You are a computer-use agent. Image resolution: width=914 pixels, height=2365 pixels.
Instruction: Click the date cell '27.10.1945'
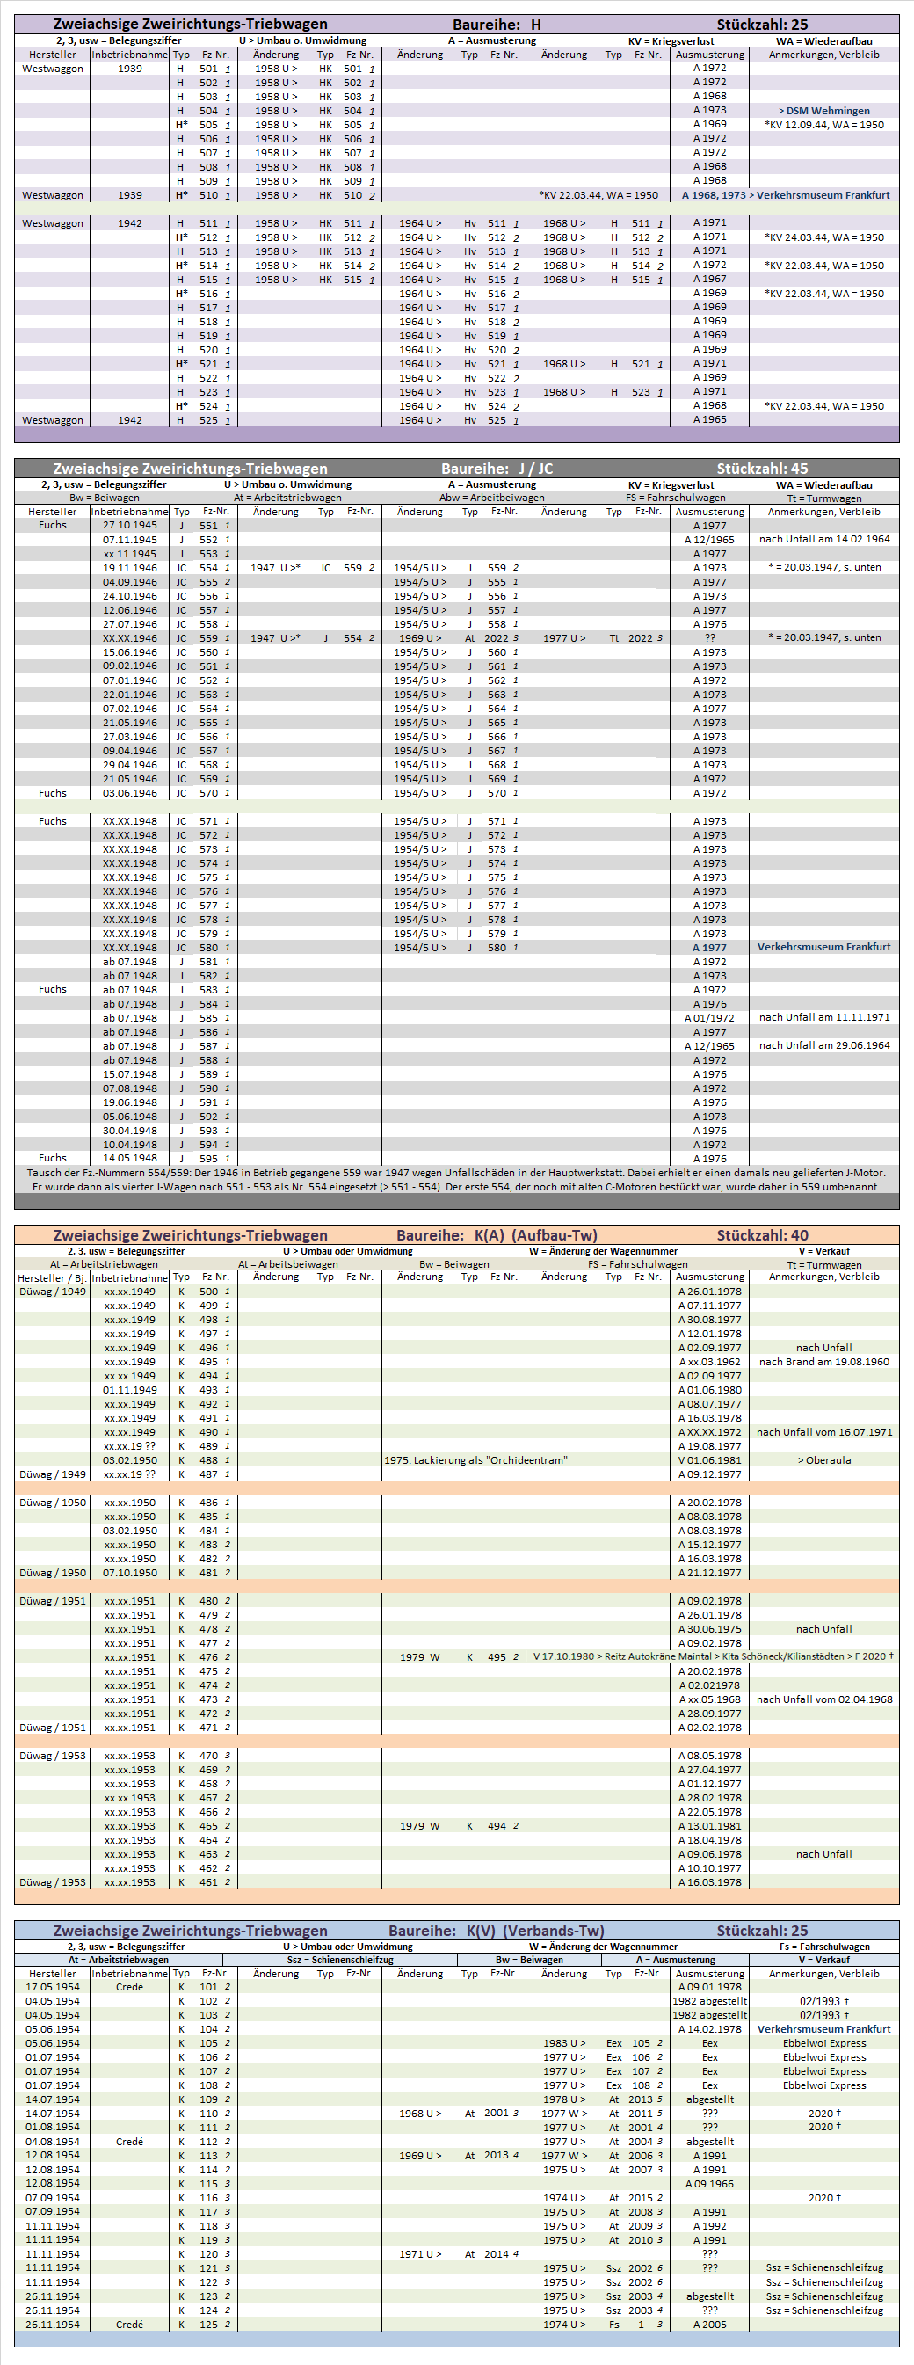[129, 526]
